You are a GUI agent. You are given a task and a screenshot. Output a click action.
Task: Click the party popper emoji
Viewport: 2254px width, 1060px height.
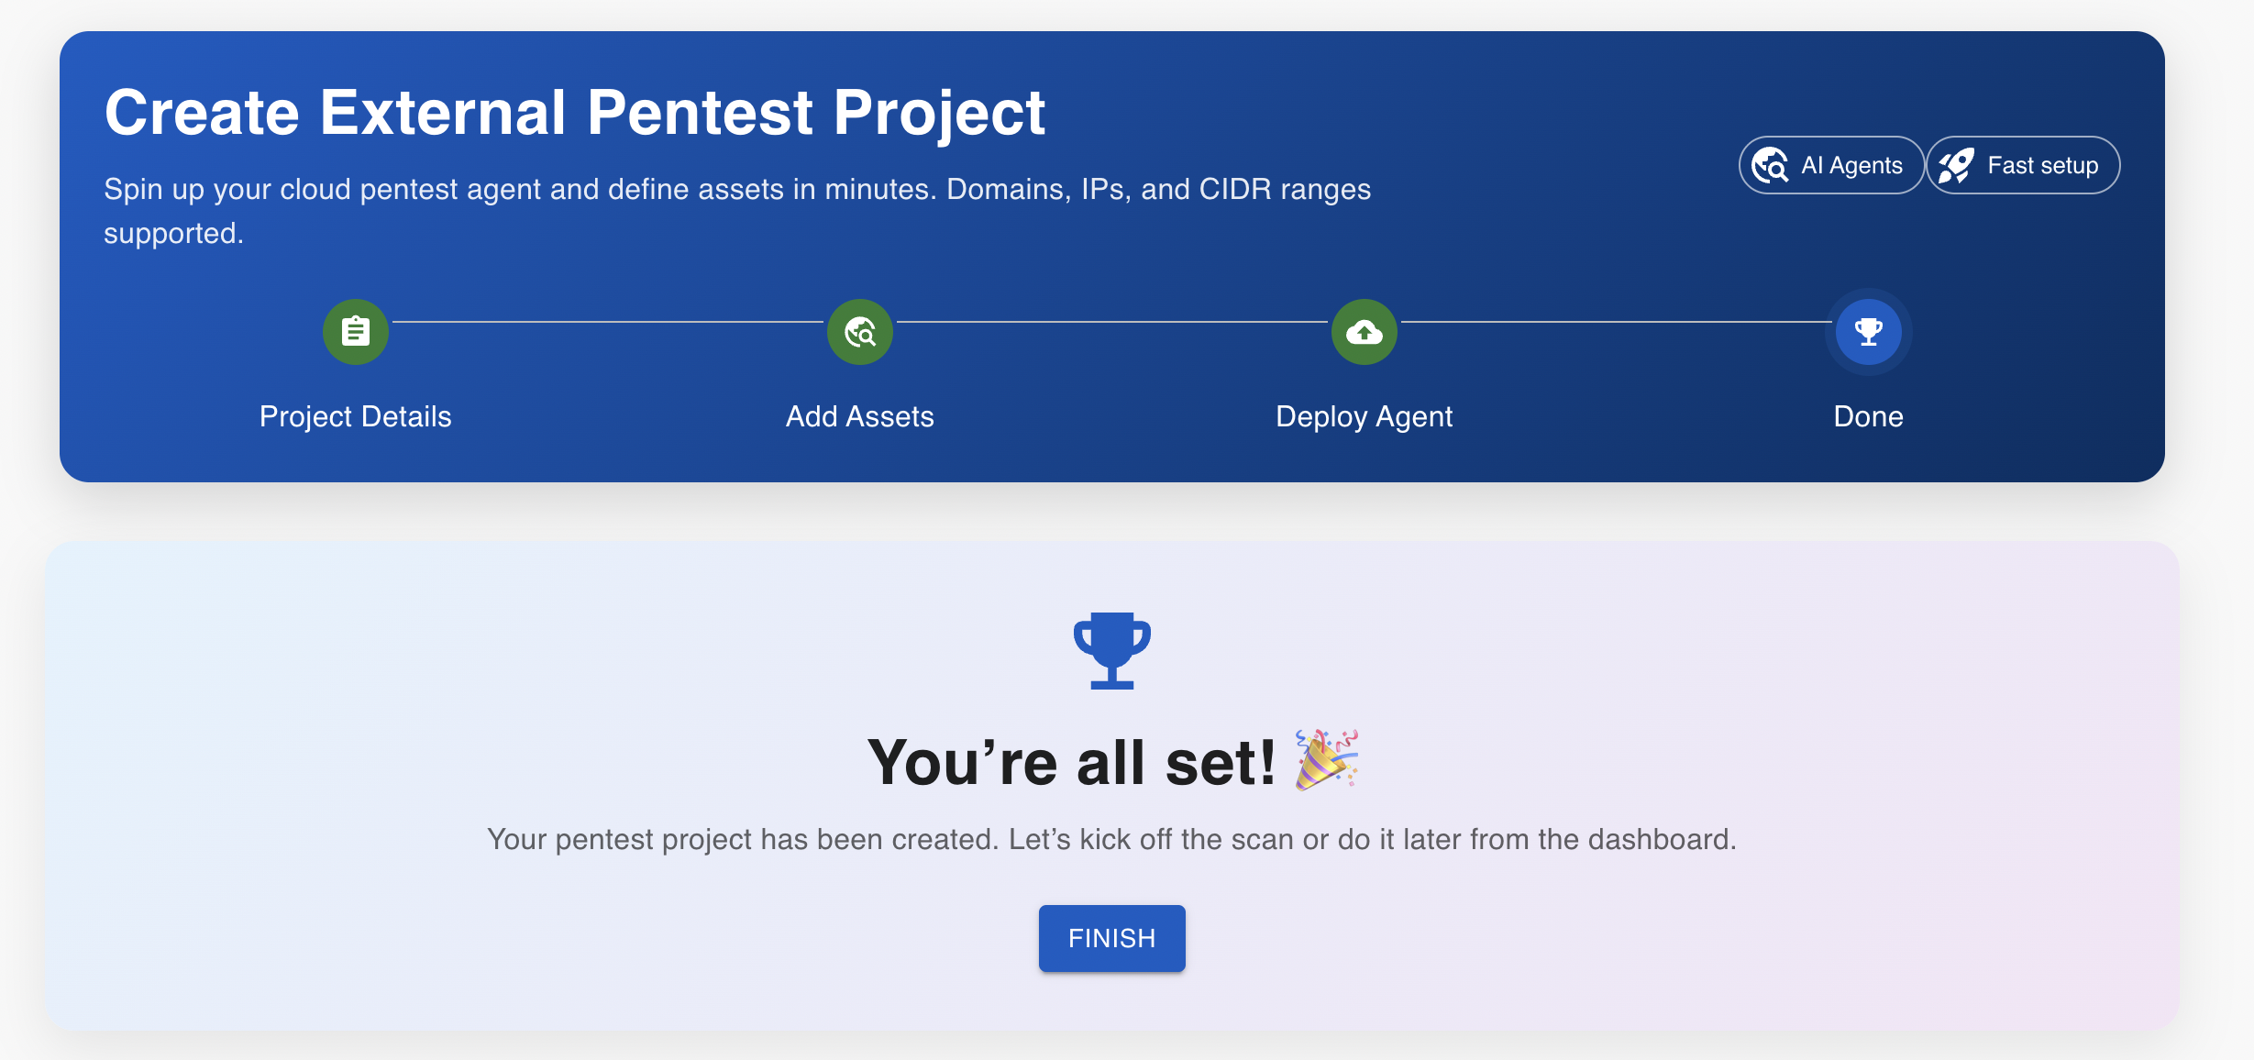pos(1326,759)
